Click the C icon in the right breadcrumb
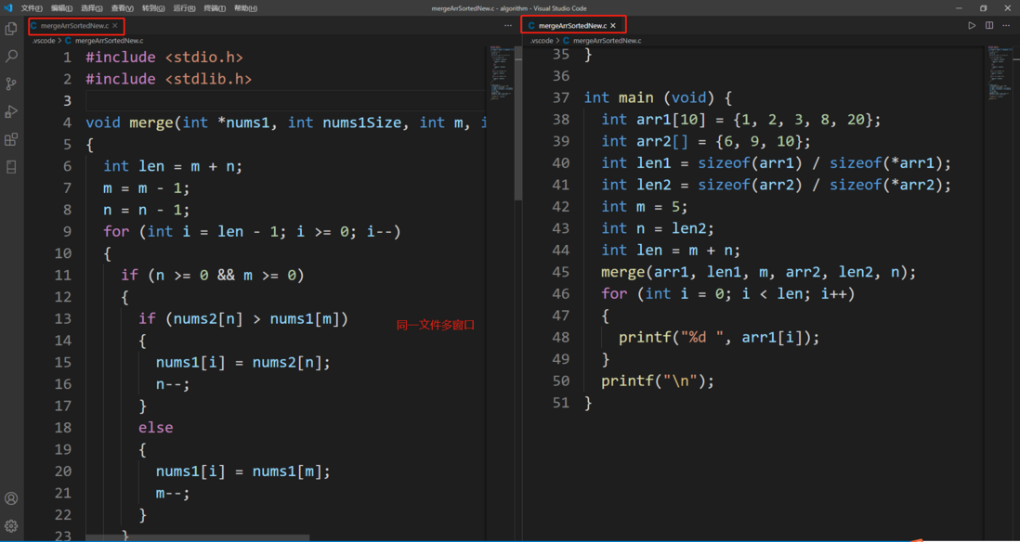Screen dimensions: 1020x542 tap(566, 40)
